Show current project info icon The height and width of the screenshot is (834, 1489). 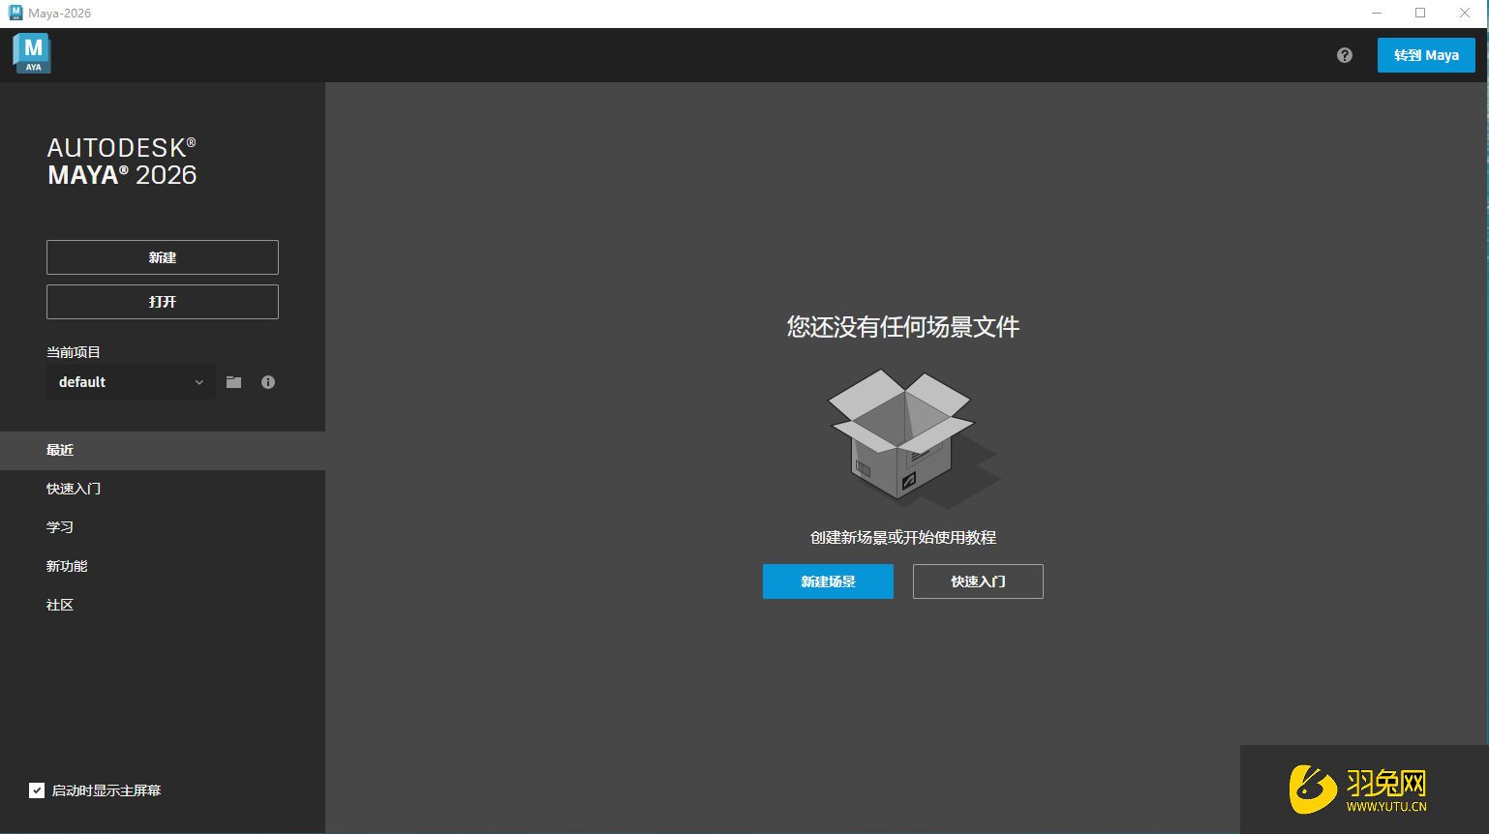click(x=268, y=382)
